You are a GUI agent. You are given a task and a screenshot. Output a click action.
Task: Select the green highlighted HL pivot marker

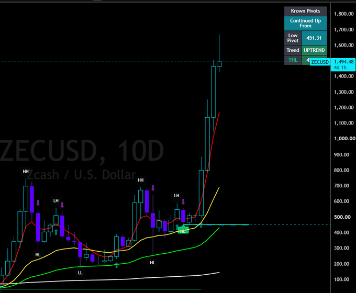[x=183, y=231]
